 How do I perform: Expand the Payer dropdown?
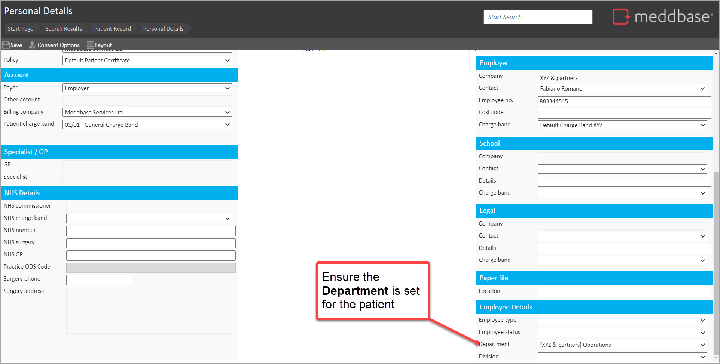pos(147,88)
